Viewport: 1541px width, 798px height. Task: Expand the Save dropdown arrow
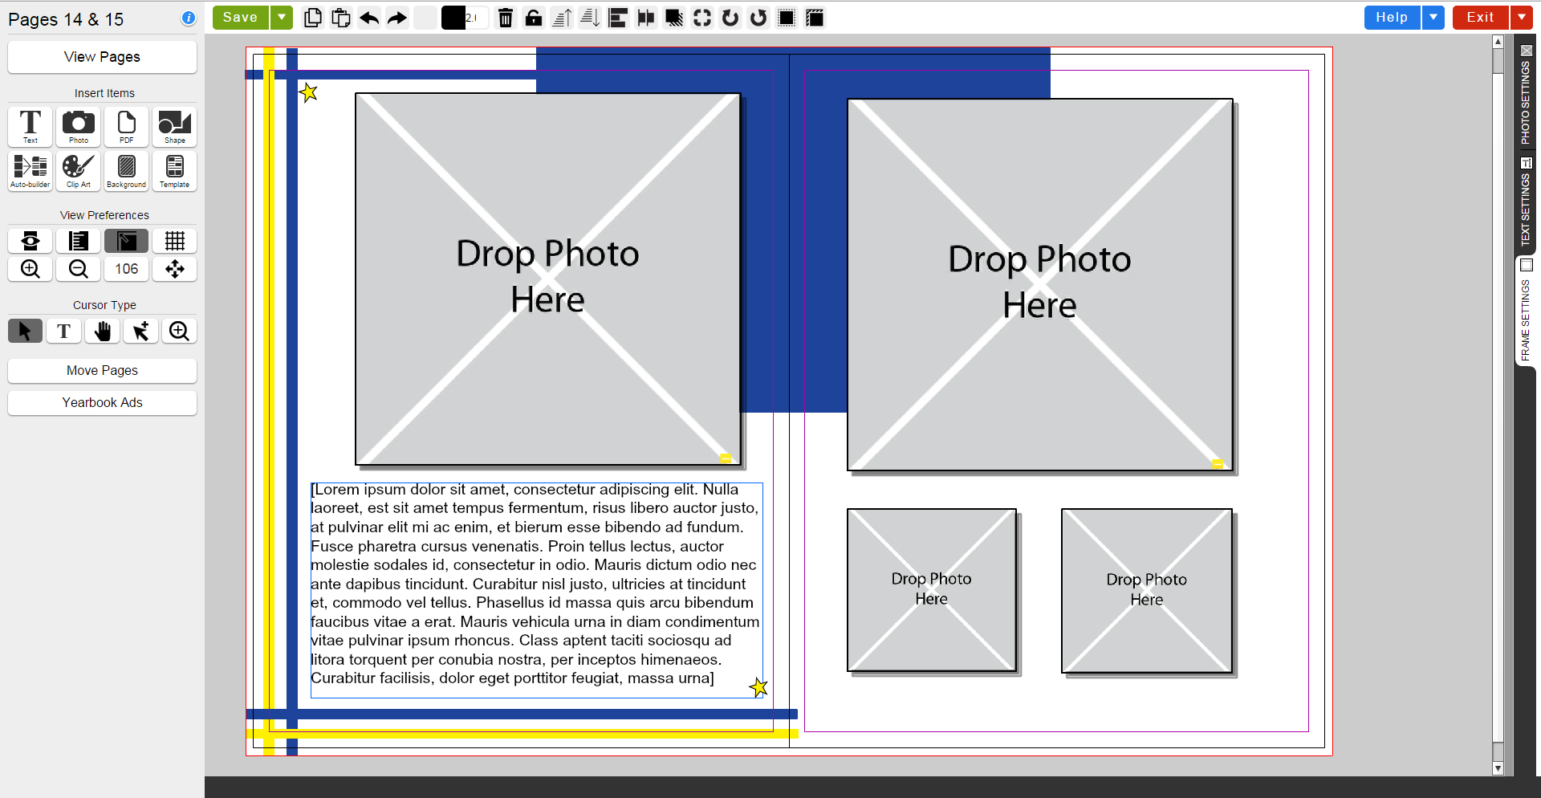pyautogui.click(x=282, y=17)
